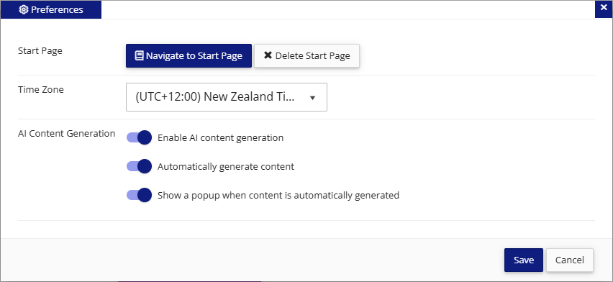Click the gear icon beside Preferences title
613x282 pixels.
pos(24,10)
